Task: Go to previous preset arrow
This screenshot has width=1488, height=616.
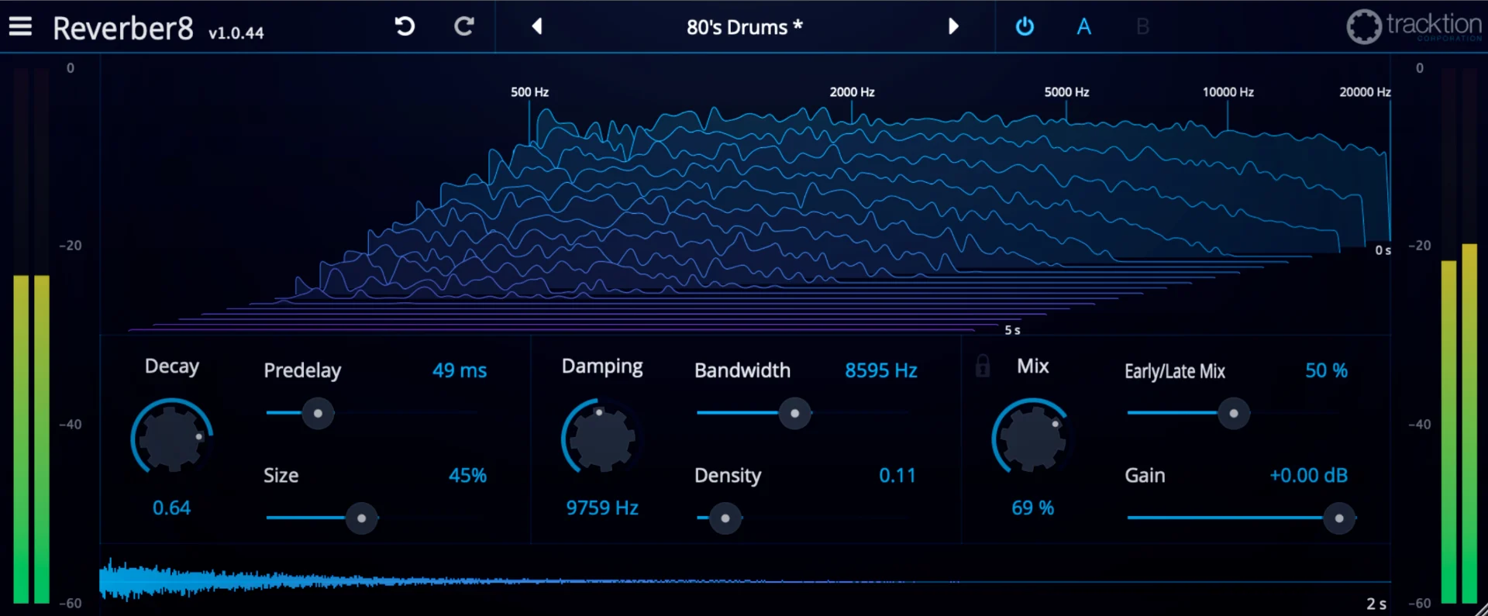Action: tap(536, 26)
